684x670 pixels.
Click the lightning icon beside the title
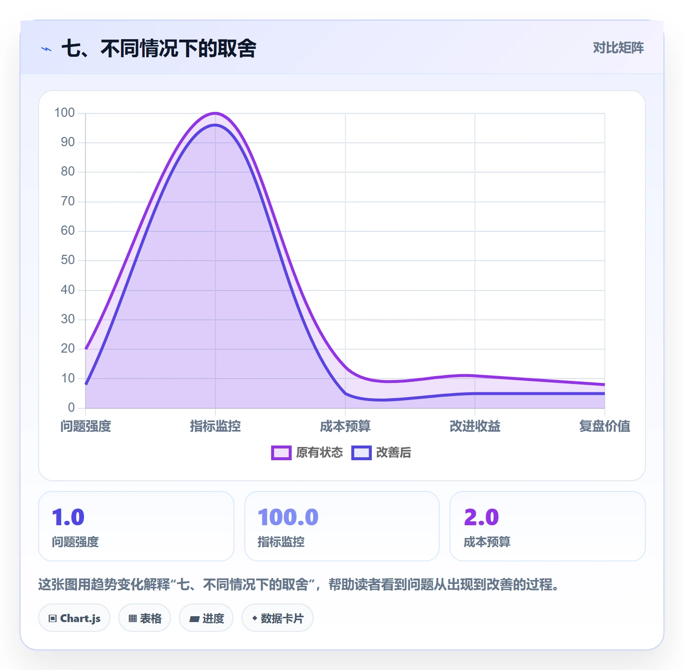click(46, 49)
